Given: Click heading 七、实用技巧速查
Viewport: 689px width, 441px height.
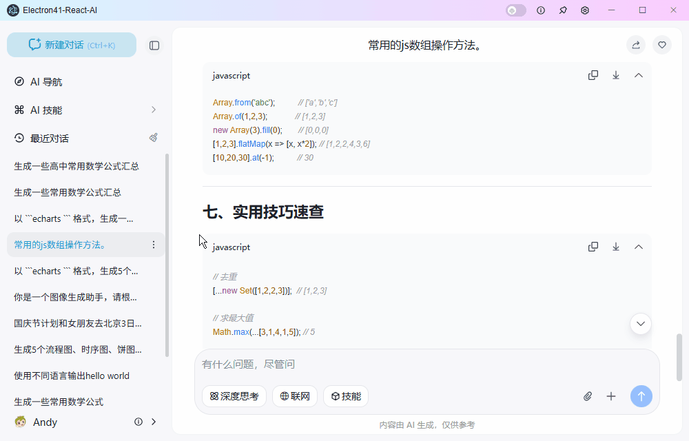Looking at the screenshot, I should [x=263, y=212].
